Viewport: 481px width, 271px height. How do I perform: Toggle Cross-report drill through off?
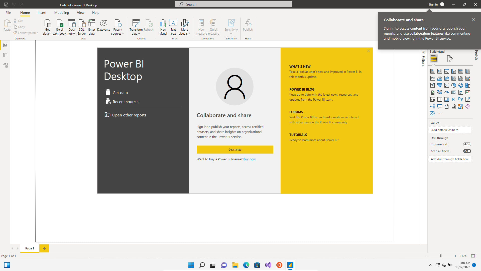[467, 144]
